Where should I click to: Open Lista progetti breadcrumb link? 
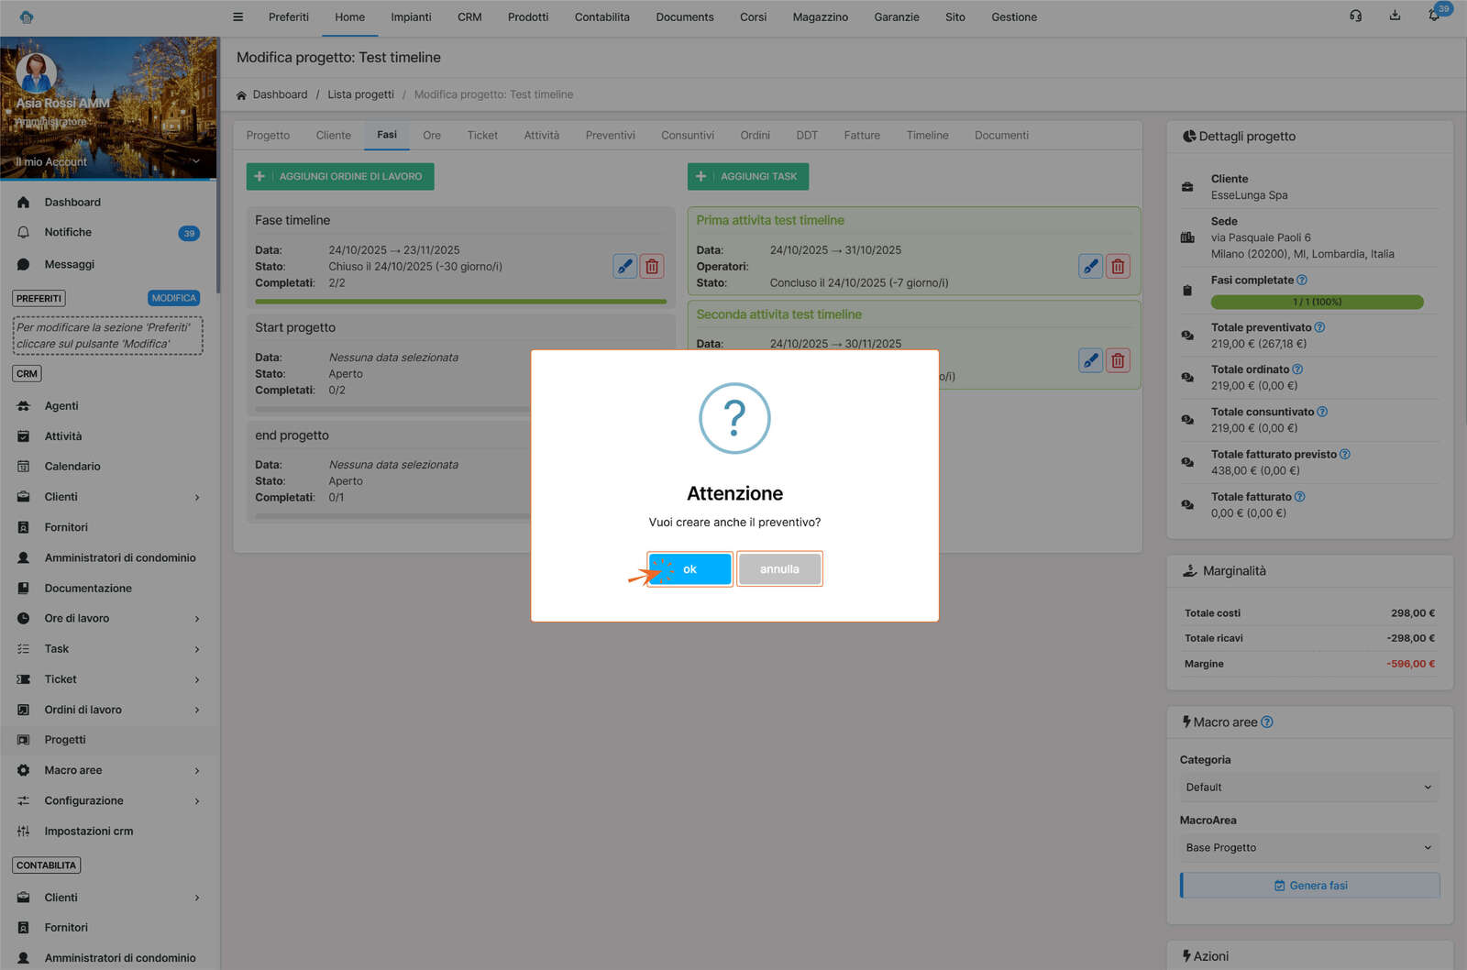click(360, 94)
